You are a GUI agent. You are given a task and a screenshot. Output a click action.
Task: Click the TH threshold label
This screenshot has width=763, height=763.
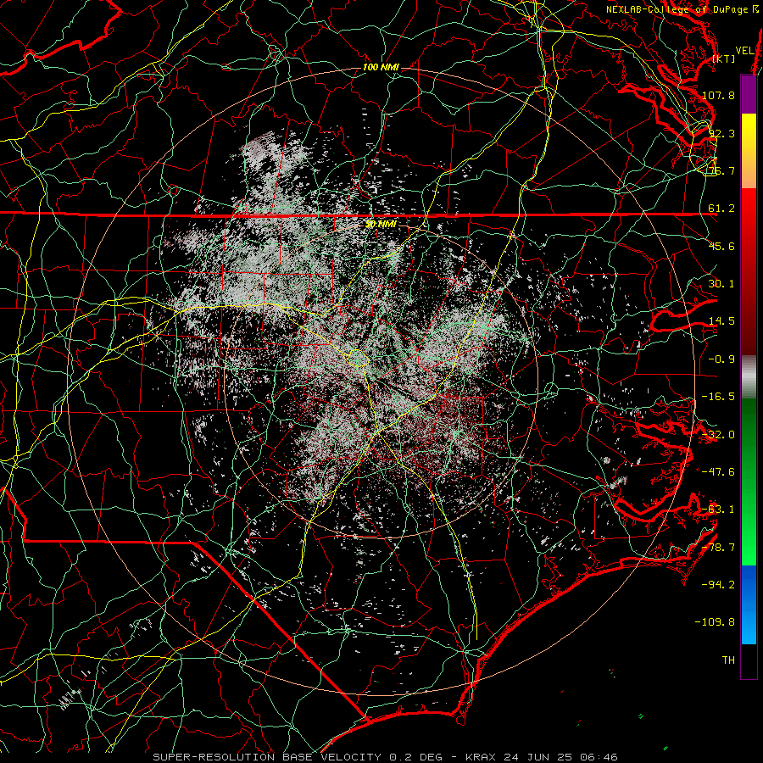pyautogui.click(x=728, y=660)
